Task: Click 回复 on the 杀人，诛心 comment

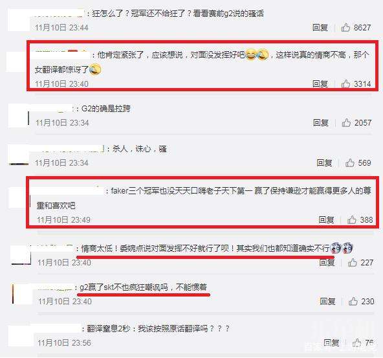Action: coord(324,162)
